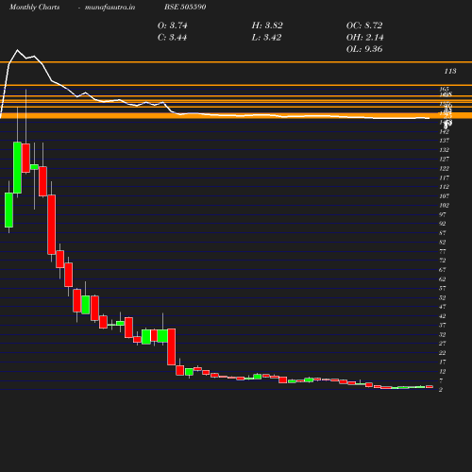Viewport: 472px width, 472px height.
Task: Click the 'BSE 505590' symbol label
Action: click(x=185, y=7)
